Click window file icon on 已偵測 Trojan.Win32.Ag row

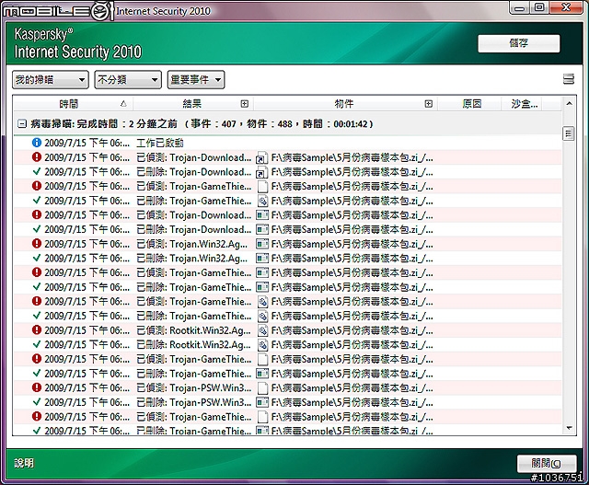coord(262,244)
